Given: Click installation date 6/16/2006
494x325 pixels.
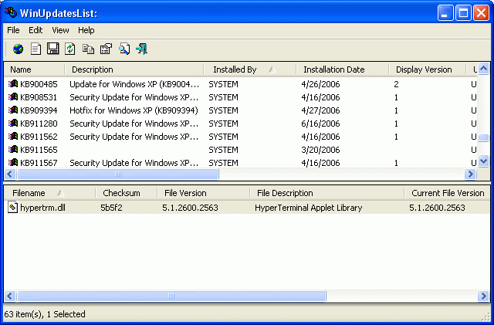Looking at the screenshot, I should (320, 124).
